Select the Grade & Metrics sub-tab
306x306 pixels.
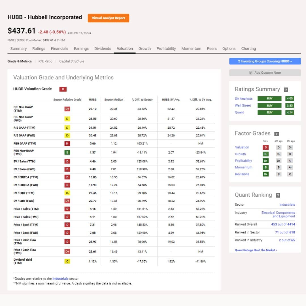click(20, 61)
